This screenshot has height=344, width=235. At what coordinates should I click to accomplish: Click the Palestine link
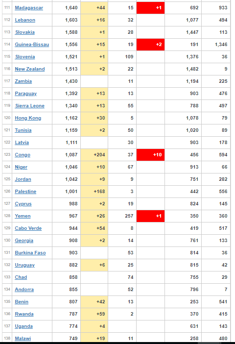(x=25, y=192)
